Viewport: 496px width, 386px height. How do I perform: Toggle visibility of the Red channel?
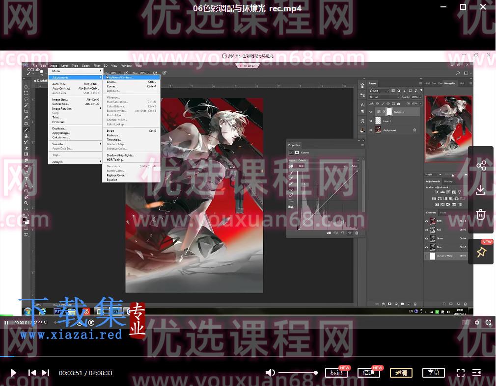point(426,230)
